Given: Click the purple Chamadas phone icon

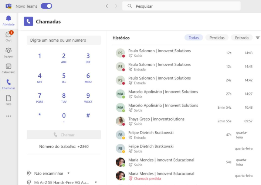Looking at the screenshot, I should tap(28, 21).
